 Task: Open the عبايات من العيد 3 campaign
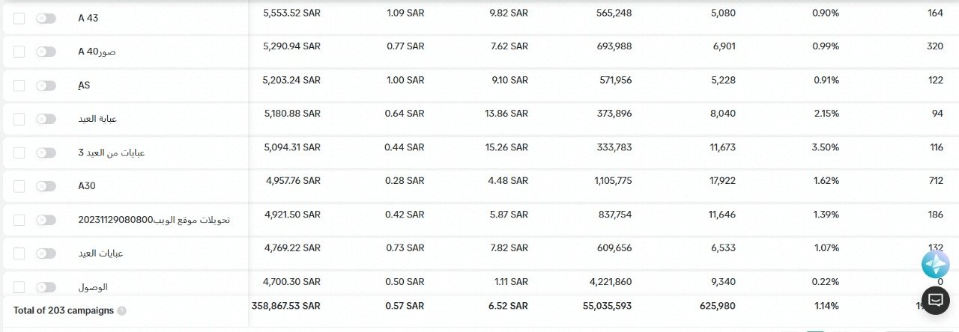click(112, 153)
